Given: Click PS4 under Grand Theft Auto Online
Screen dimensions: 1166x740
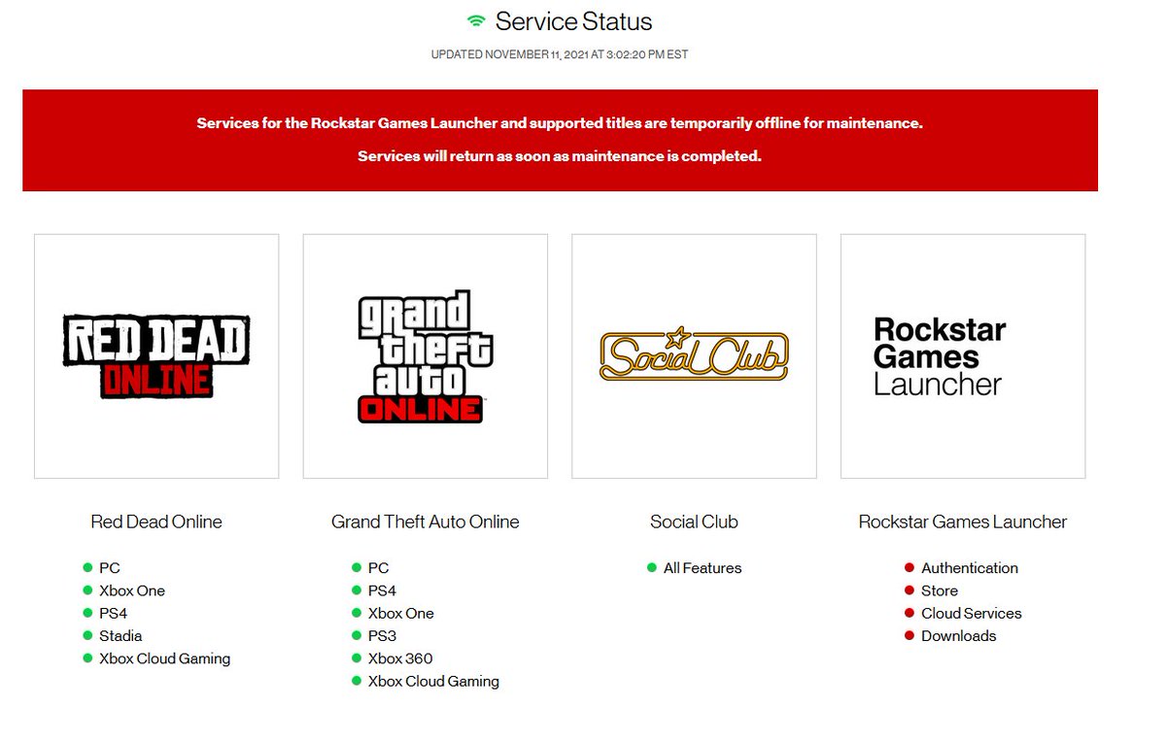Looking at the screenshot, I should 382,590.
